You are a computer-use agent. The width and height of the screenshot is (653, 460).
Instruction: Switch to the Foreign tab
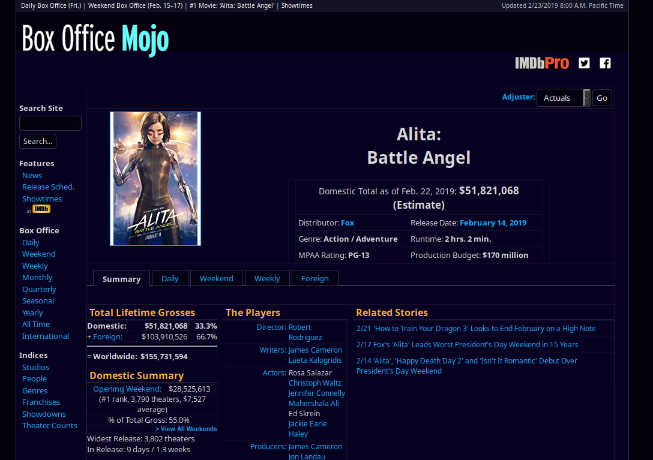(315, 278)
